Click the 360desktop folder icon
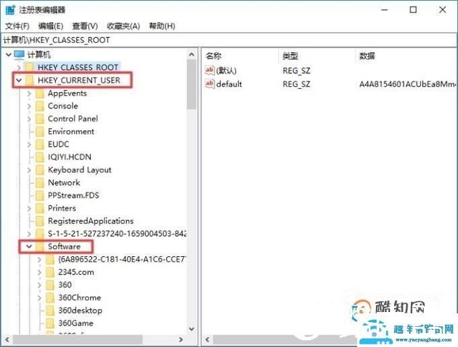 coord(50,310)
